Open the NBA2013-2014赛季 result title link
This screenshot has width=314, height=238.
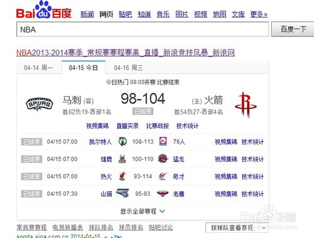click(x=126, y=53)
